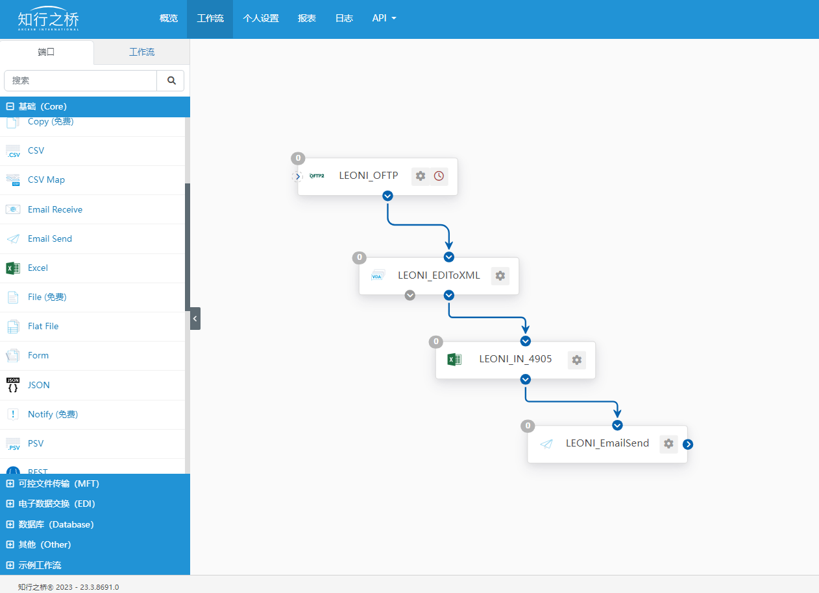
Task: Click the clock schedule icon on LEONI_OFTP
Action: 439,176
